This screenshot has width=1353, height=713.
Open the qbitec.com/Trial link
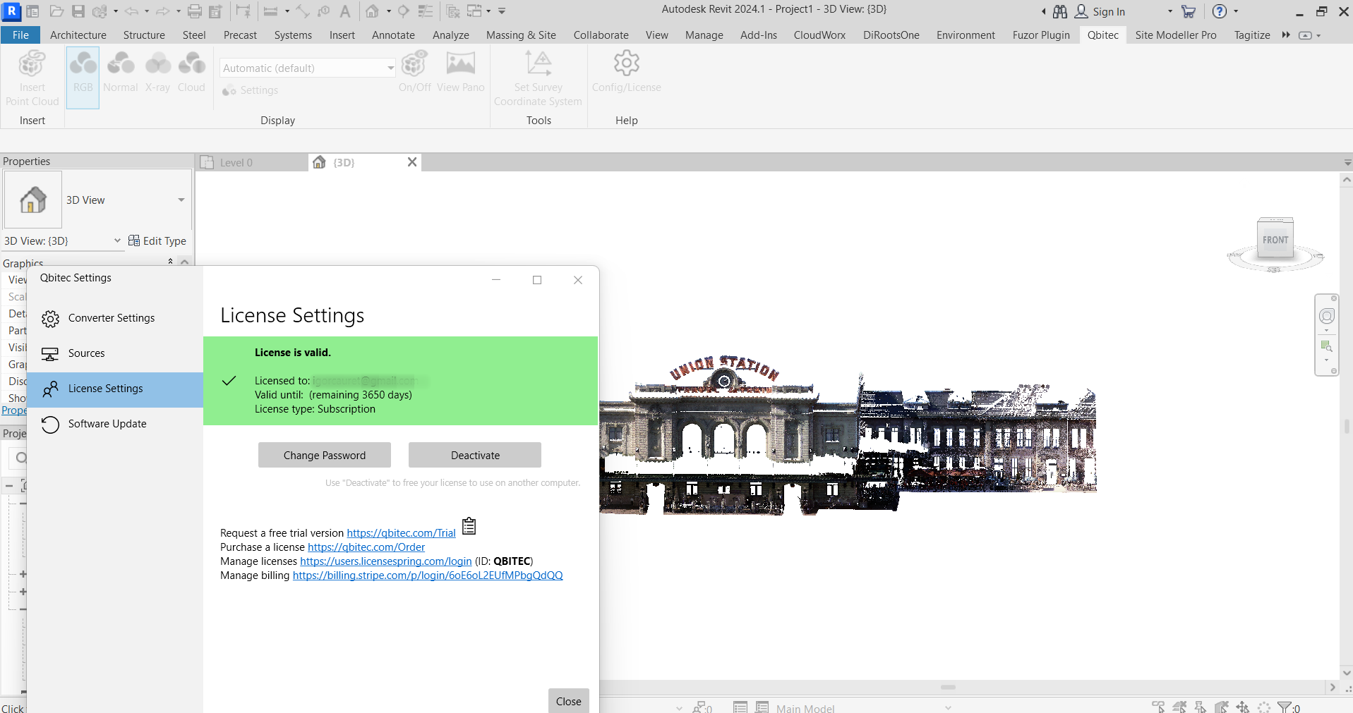(x=401, y=533)
